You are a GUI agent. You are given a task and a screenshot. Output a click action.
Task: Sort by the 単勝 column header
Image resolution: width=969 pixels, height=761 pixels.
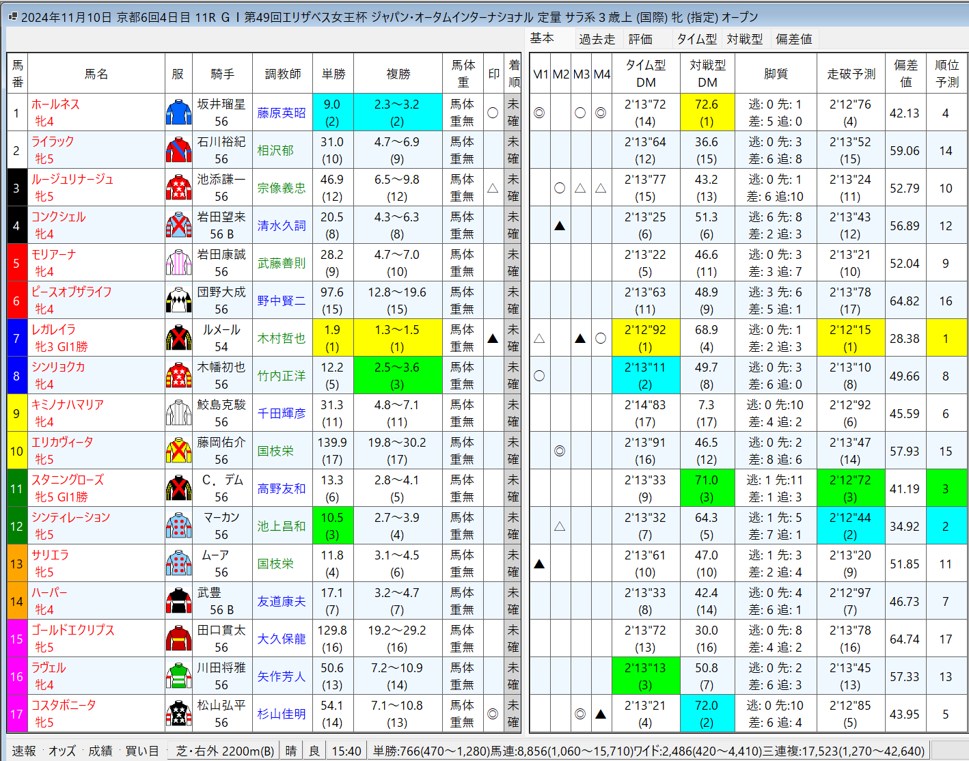(x=333, y=74)
